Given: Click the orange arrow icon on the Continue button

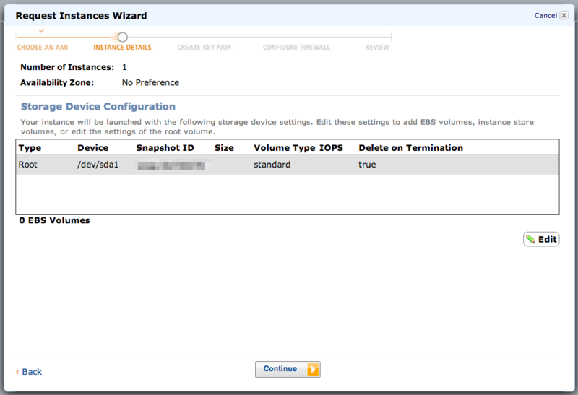Looking at the screenshot, I should point(313,369).
